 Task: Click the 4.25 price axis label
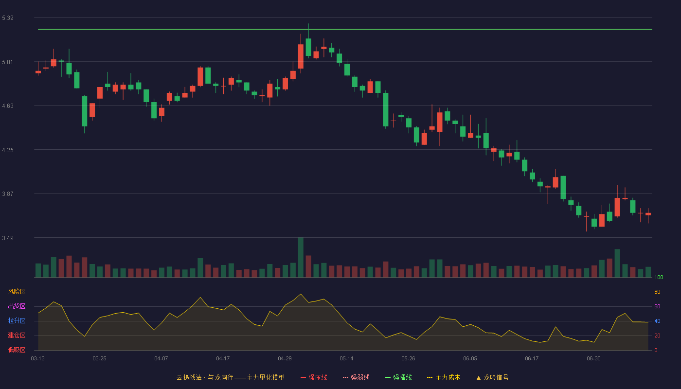click(8, 150)
